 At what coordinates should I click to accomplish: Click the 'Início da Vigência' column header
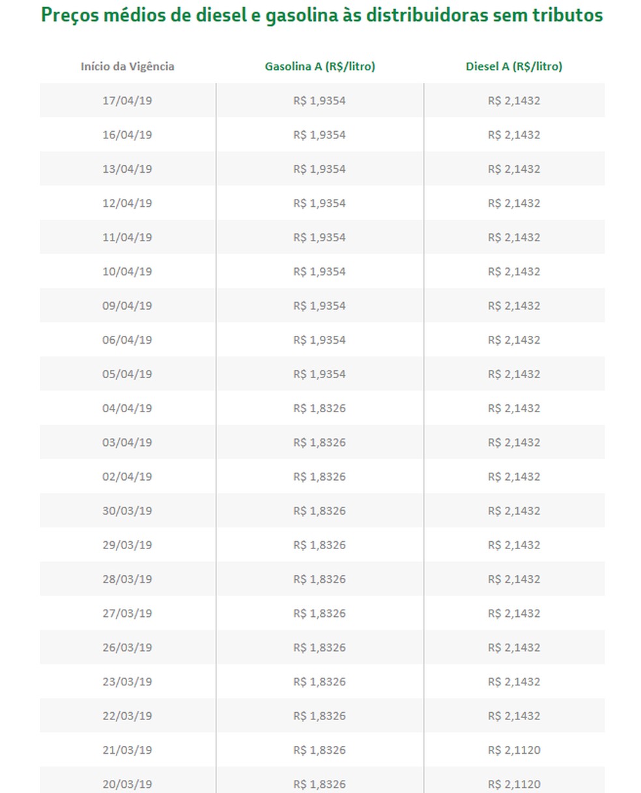point(127,67)
